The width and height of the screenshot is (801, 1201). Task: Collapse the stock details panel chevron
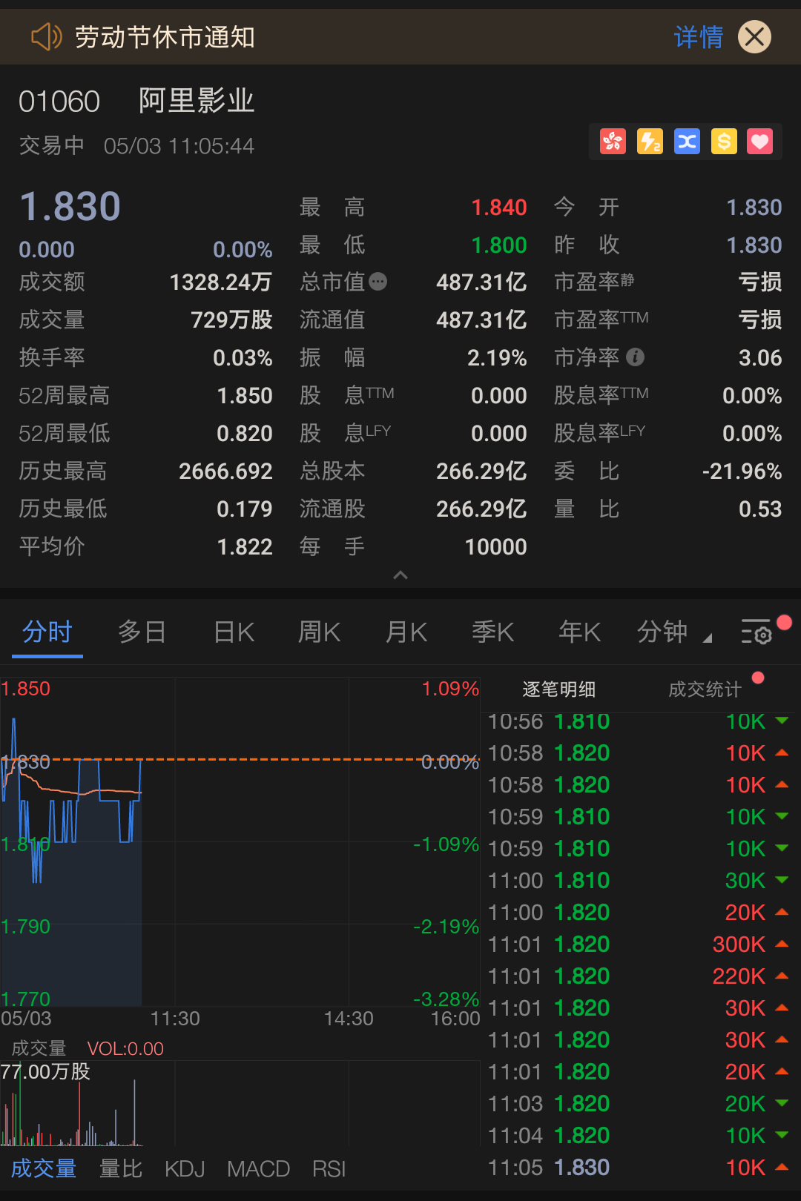[x=400, y=575]
